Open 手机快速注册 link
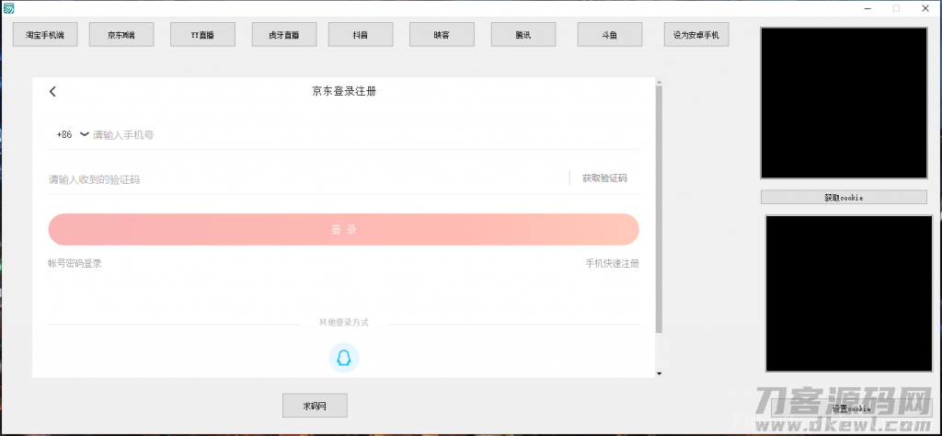The image size is (942, 436). (x=612, y=263)
